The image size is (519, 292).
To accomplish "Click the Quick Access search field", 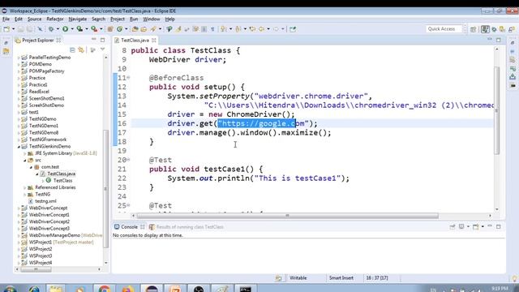I will point(444,29).
